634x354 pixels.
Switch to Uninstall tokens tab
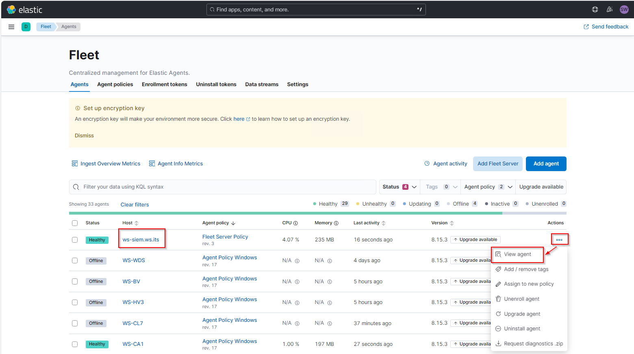coord(216,85)
